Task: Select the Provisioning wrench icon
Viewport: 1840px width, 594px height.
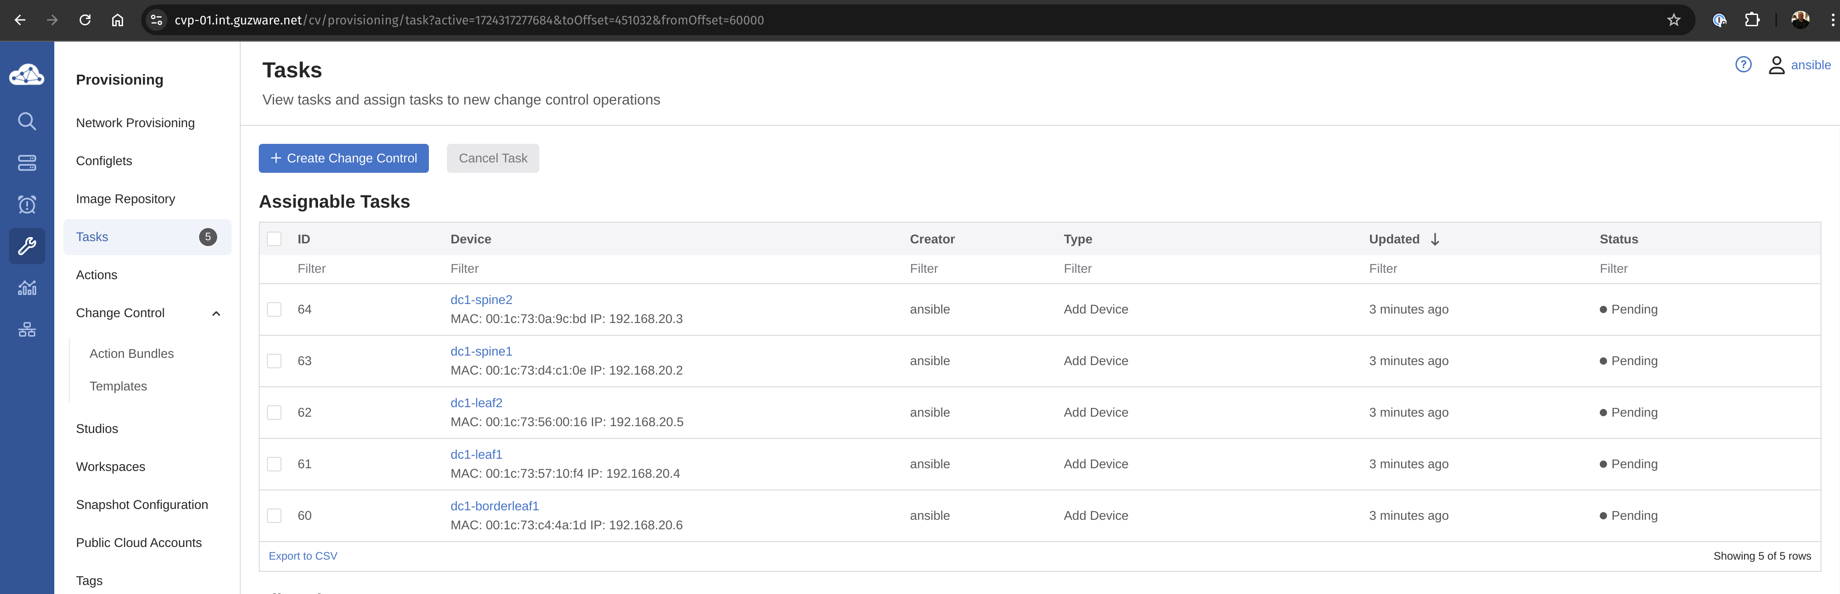Action: [26, 246]
